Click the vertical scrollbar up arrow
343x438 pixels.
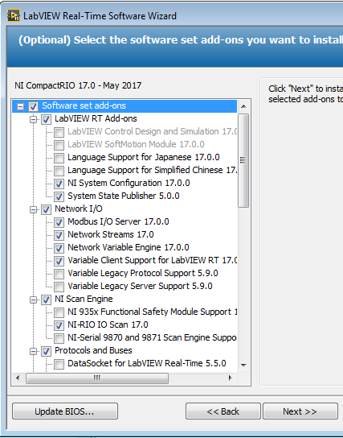click(243, 106)
